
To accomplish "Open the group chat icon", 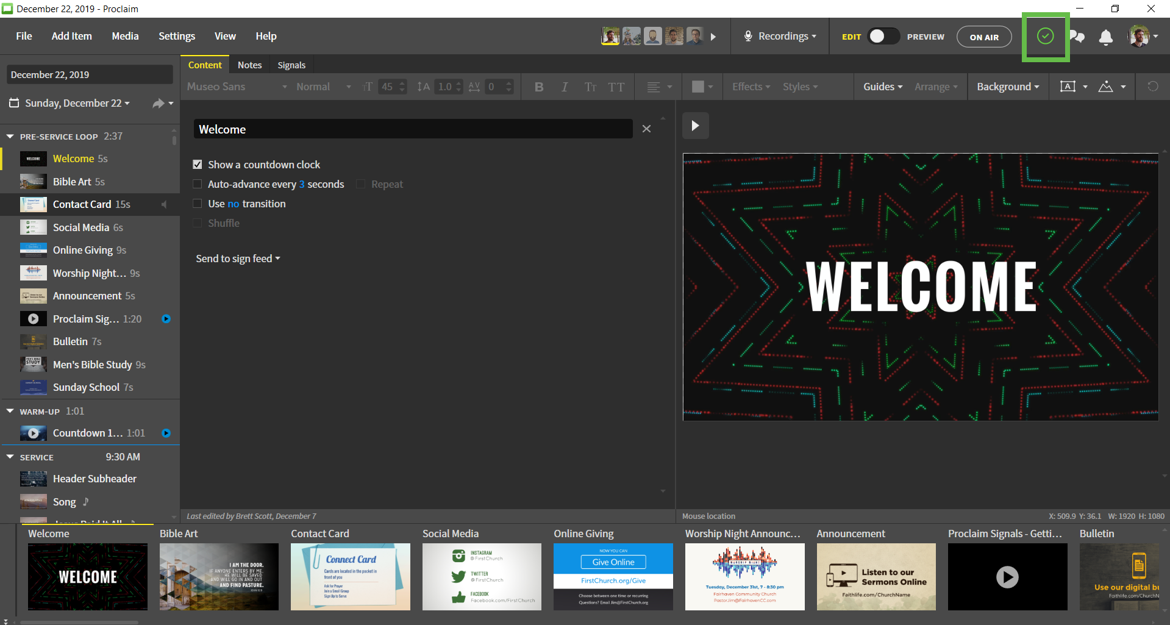I will (1077, 37).
